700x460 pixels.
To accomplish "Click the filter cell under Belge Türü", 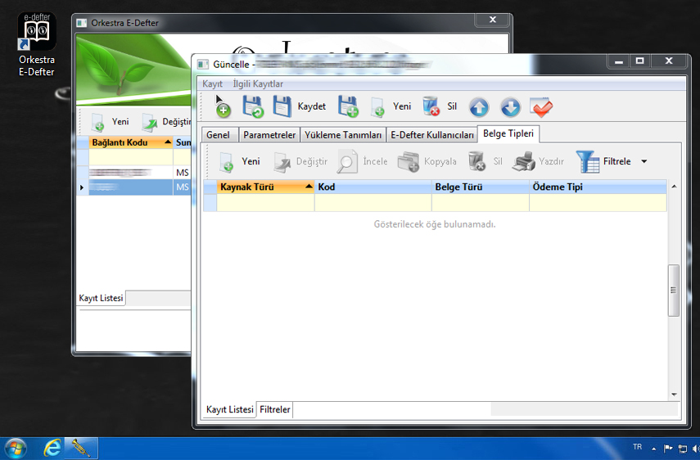I will click(481, 202).
